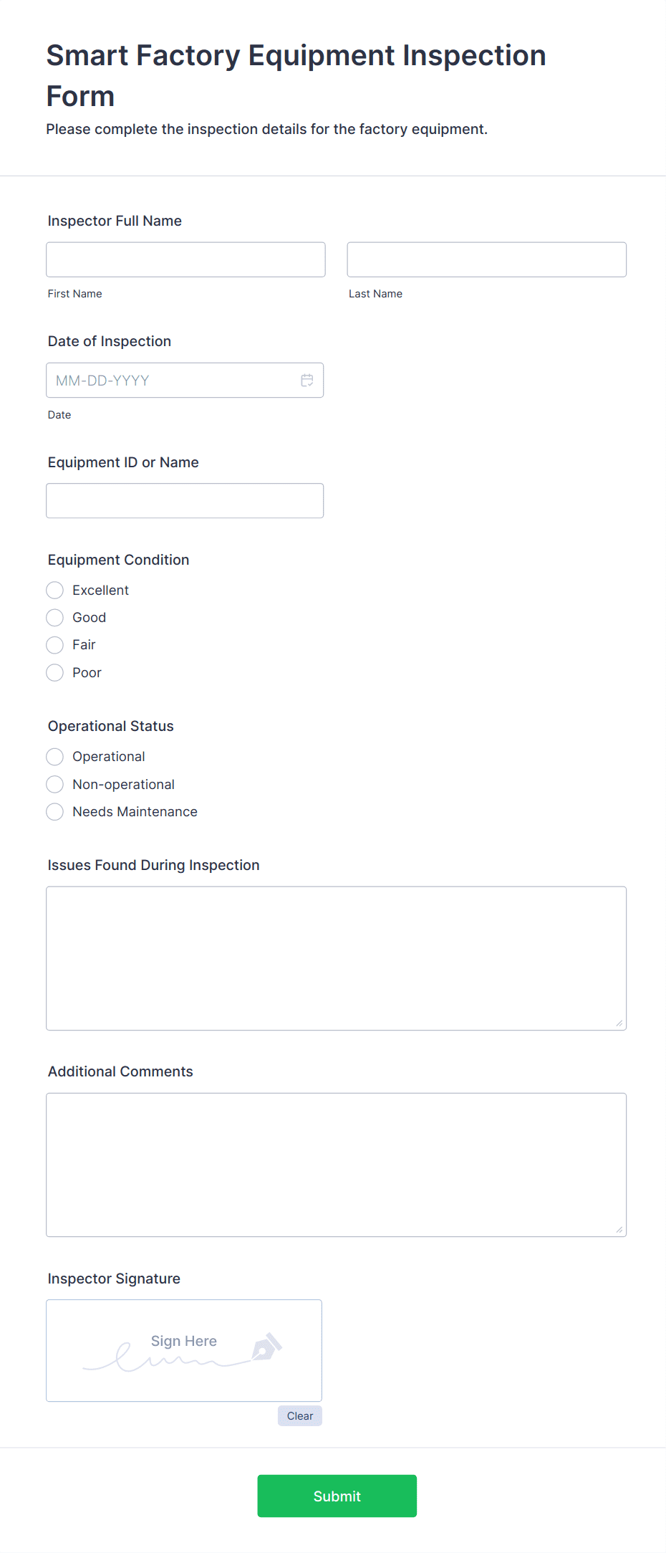
Task: Set status to Operational
Action: 55,757
